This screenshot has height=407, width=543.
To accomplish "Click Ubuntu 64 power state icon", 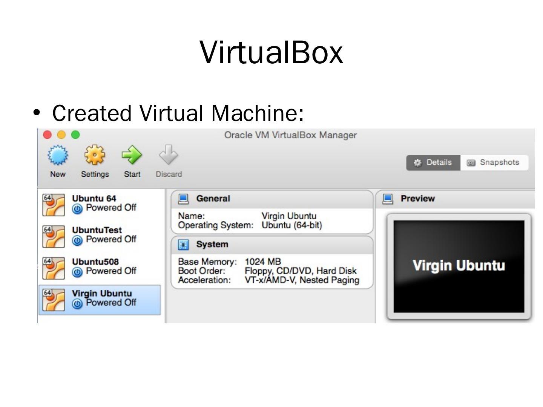I will [77, 209].
